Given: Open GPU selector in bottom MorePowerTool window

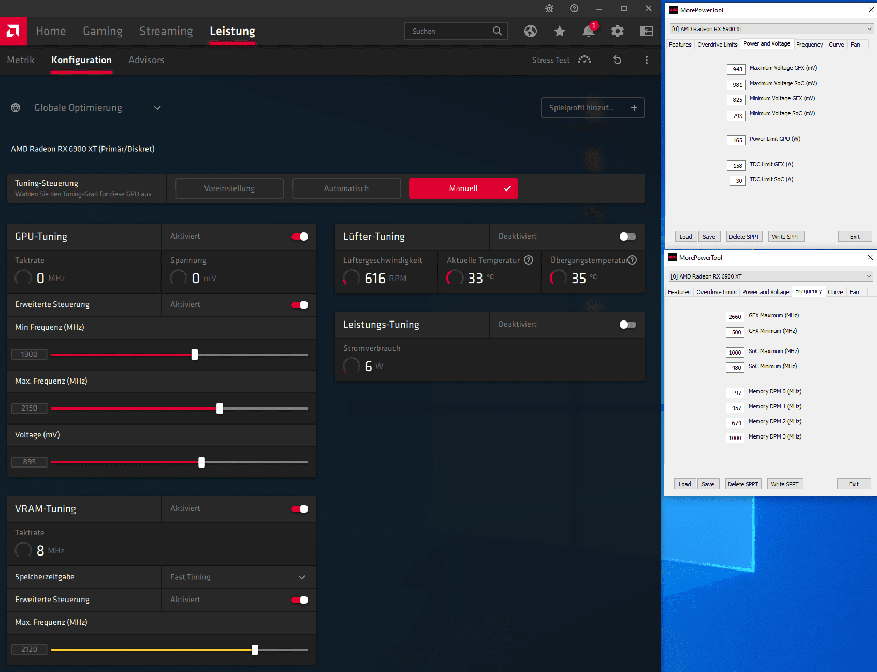Looking at the screenshot, I should pos(770,276).
